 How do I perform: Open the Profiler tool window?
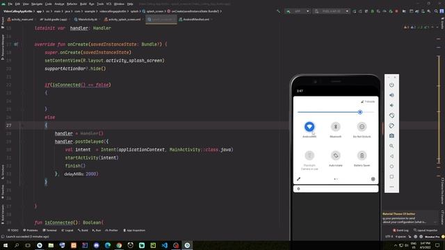111,231
